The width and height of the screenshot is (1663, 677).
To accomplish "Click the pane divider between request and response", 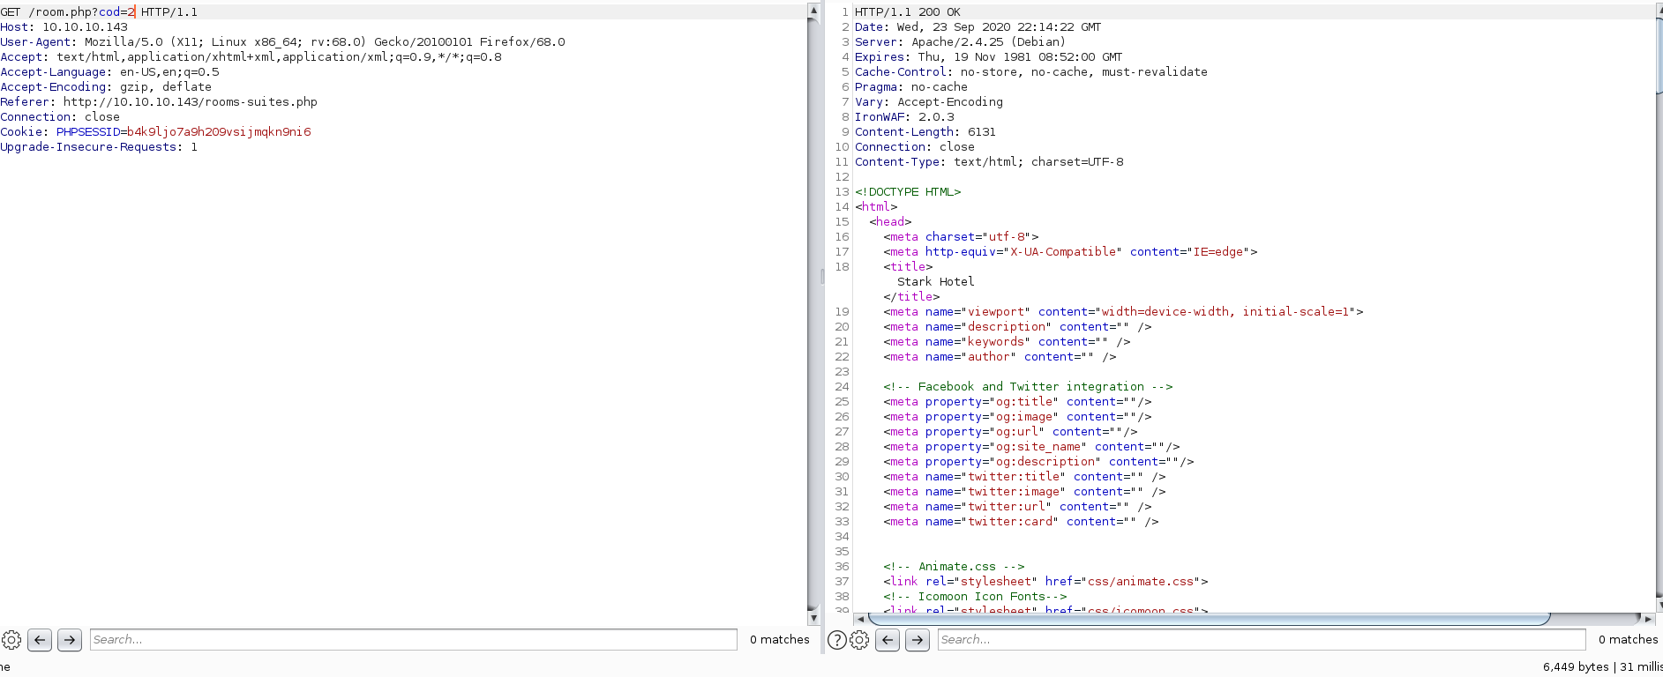I will click(x=822, y=276).
